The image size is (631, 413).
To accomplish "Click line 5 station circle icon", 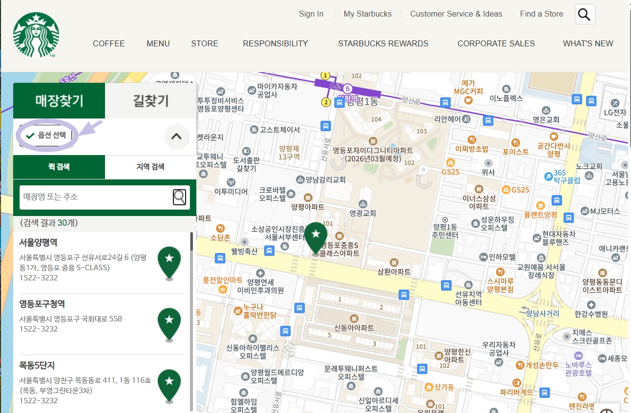I will (x=347, y=89).
